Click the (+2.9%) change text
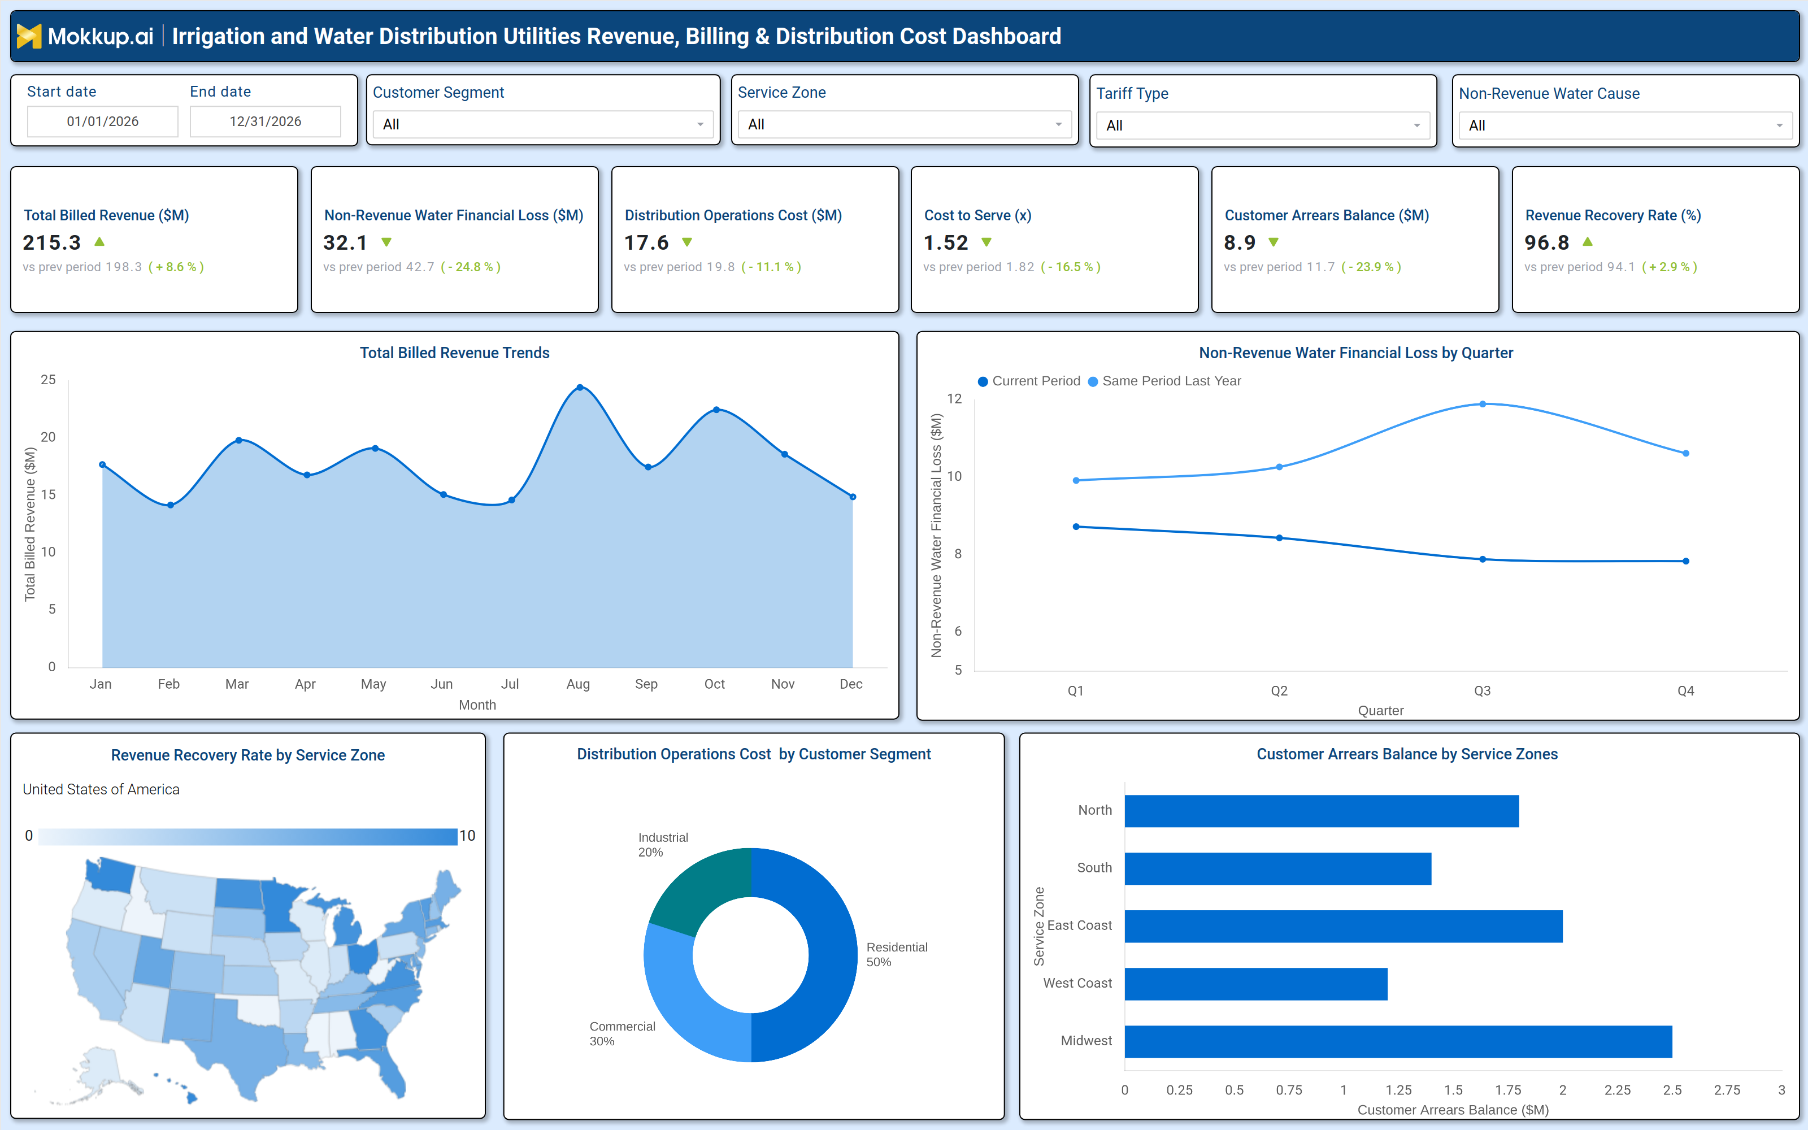 1669,267
